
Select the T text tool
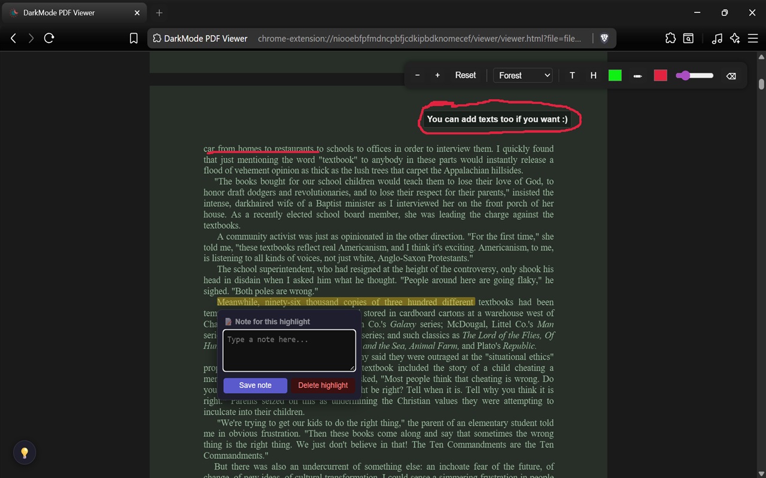click(572, 75)
